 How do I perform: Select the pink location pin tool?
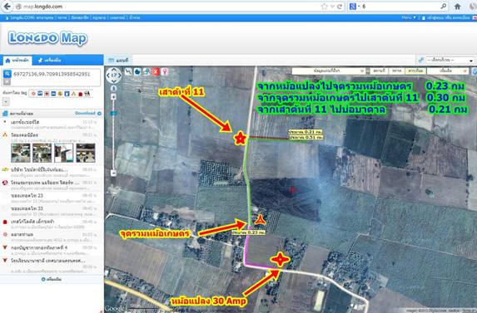[x=165, y=71]
